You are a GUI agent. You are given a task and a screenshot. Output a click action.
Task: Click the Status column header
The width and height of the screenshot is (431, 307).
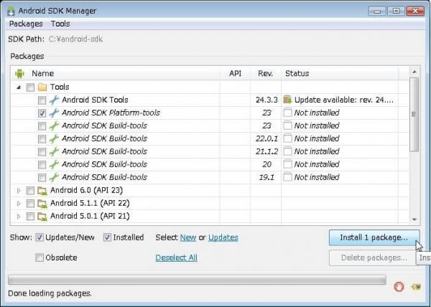coord(297,74)
